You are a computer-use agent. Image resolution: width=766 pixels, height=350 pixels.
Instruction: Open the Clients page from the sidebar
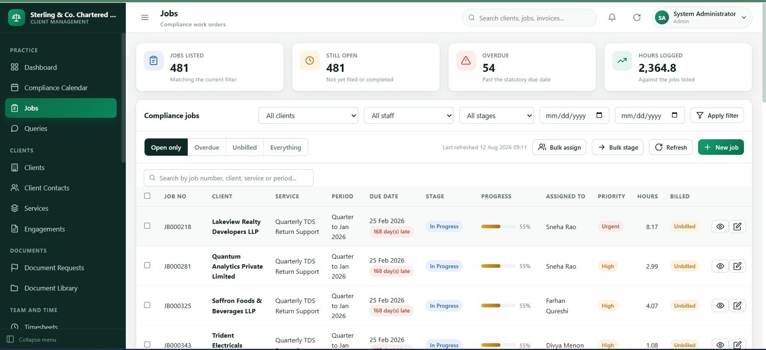click(61, 167)
